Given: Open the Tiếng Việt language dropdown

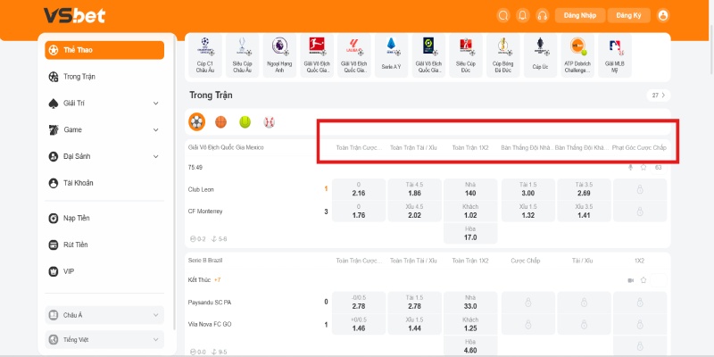Looking at the screenshot, I should pyautogui.click(x=104, y=339).
